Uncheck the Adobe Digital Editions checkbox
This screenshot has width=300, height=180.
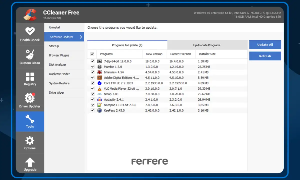(92, 78)
